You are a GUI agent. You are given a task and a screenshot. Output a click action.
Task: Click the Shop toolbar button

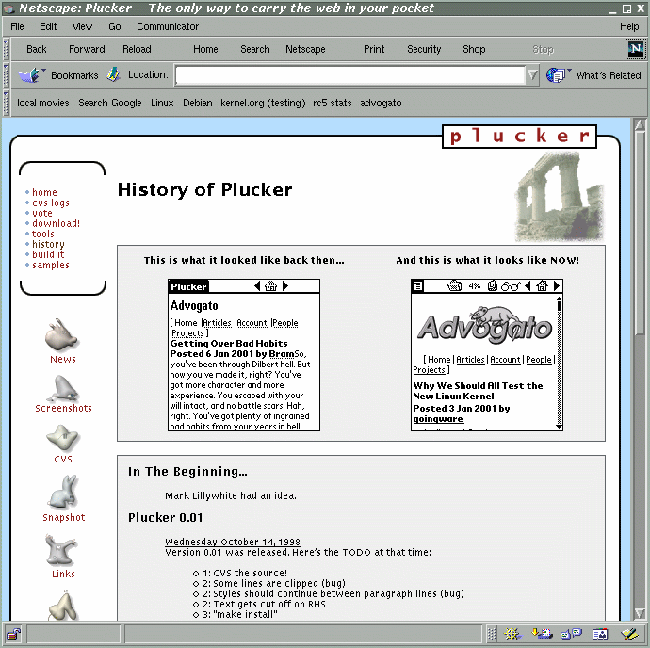(474, 49)
